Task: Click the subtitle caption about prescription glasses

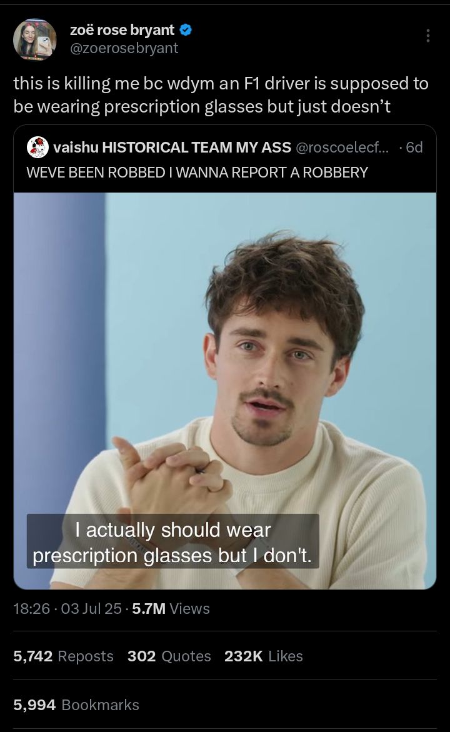Action: 172,541
